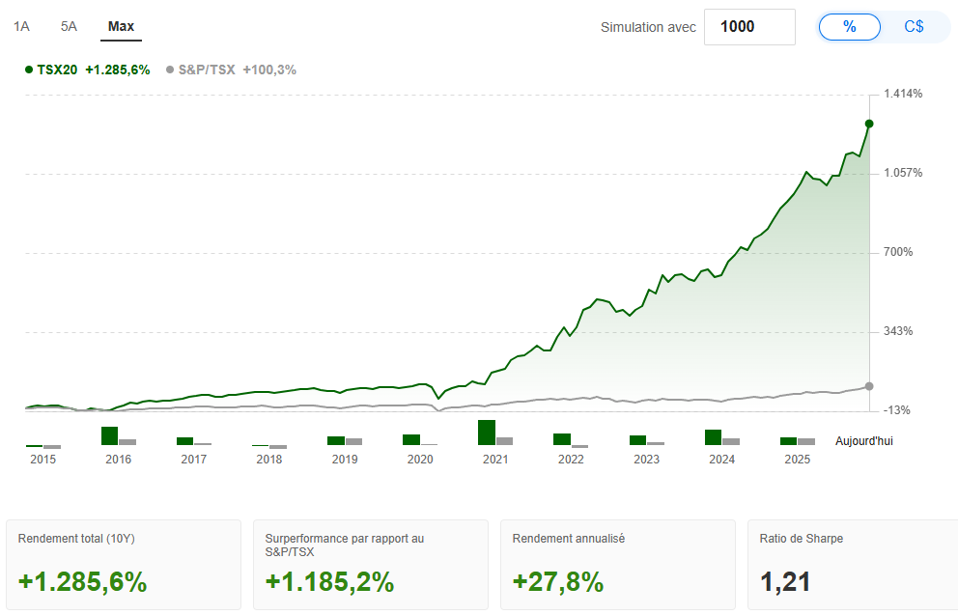Select the Max time range tab
The height and width of the screenshot is (615, 958).
click(121, 26)
